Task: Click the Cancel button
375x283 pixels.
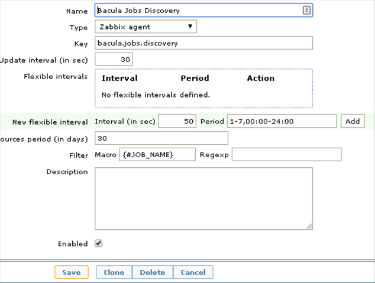Action: [x=193, y=272]
